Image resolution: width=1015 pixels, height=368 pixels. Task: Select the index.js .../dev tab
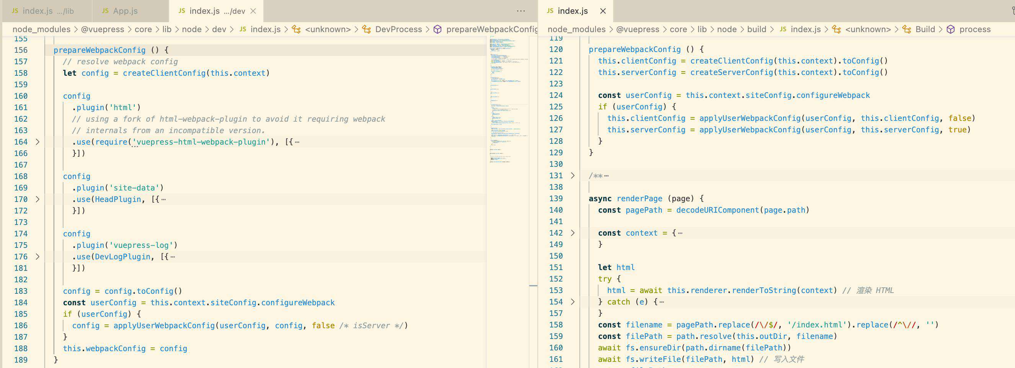216,11
